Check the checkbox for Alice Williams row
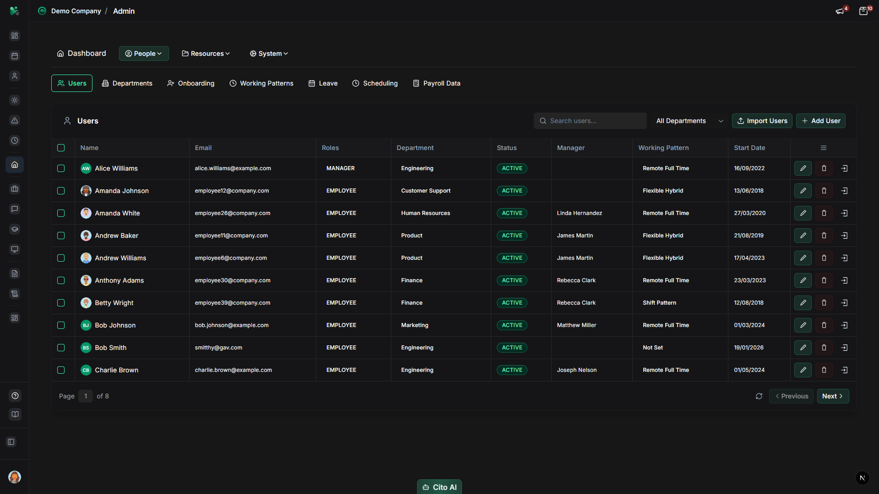This screenshot has height=494, width=879. pos(61,168)
